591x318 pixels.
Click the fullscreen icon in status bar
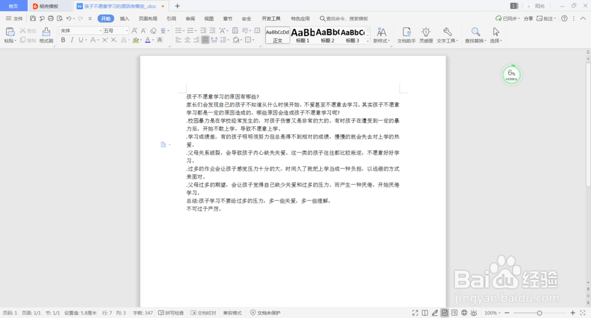[x=415, y=313]
